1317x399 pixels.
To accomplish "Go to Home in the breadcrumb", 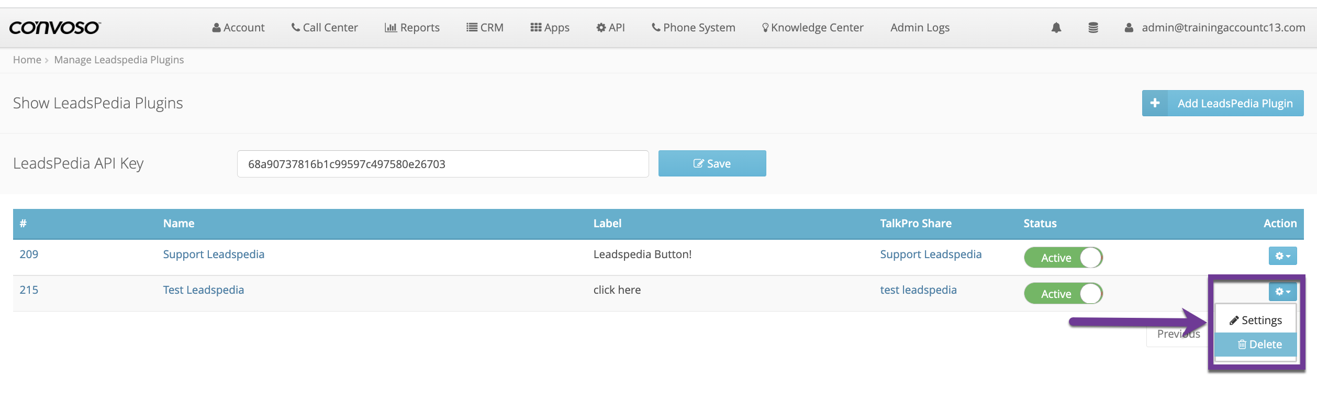I will [27, 60].
